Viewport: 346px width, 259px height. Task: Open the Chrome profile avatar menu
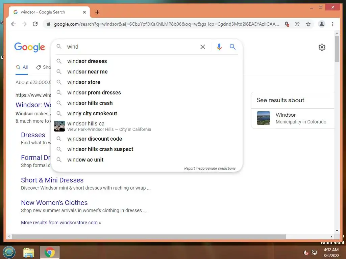tap(322, 24)
